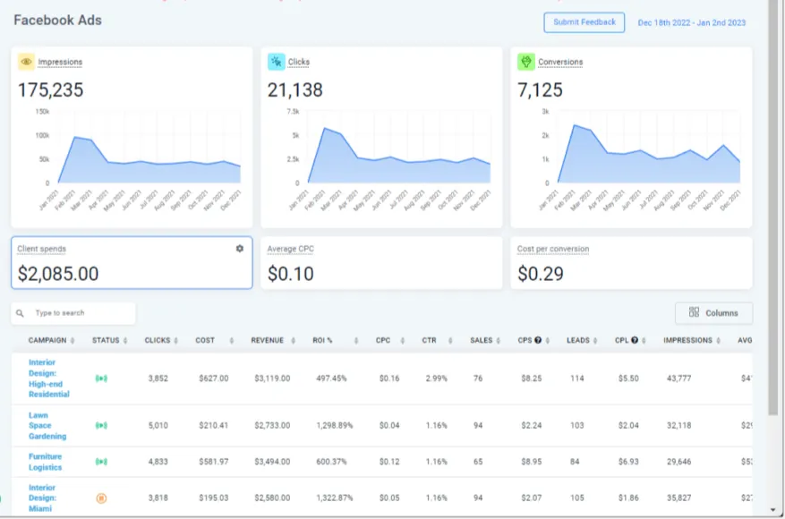Click the Clicks cursor icon

coord(276,62)
